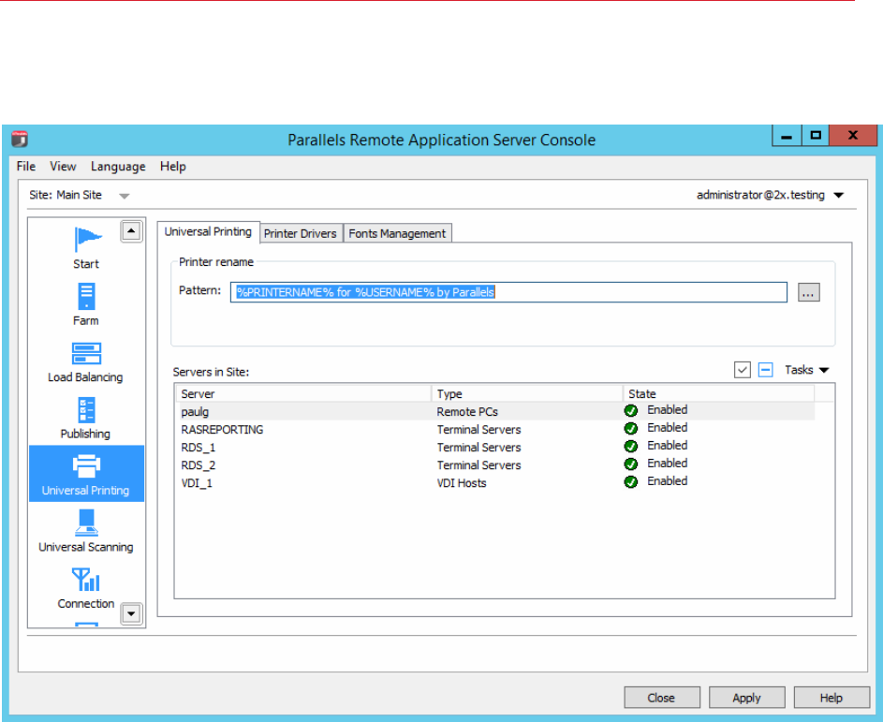Click the green status icon for RASREPORTING
Screen dimensions: 883x722
pyautogui.click(x=631, y=429)
